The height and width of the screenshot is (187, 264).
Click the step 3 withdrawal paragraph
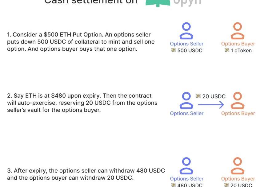point(86,174)
